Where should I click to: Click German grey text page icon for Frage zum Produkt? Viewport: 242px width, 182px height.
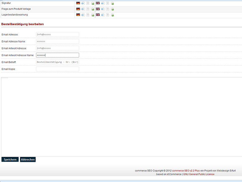point(88,9)
